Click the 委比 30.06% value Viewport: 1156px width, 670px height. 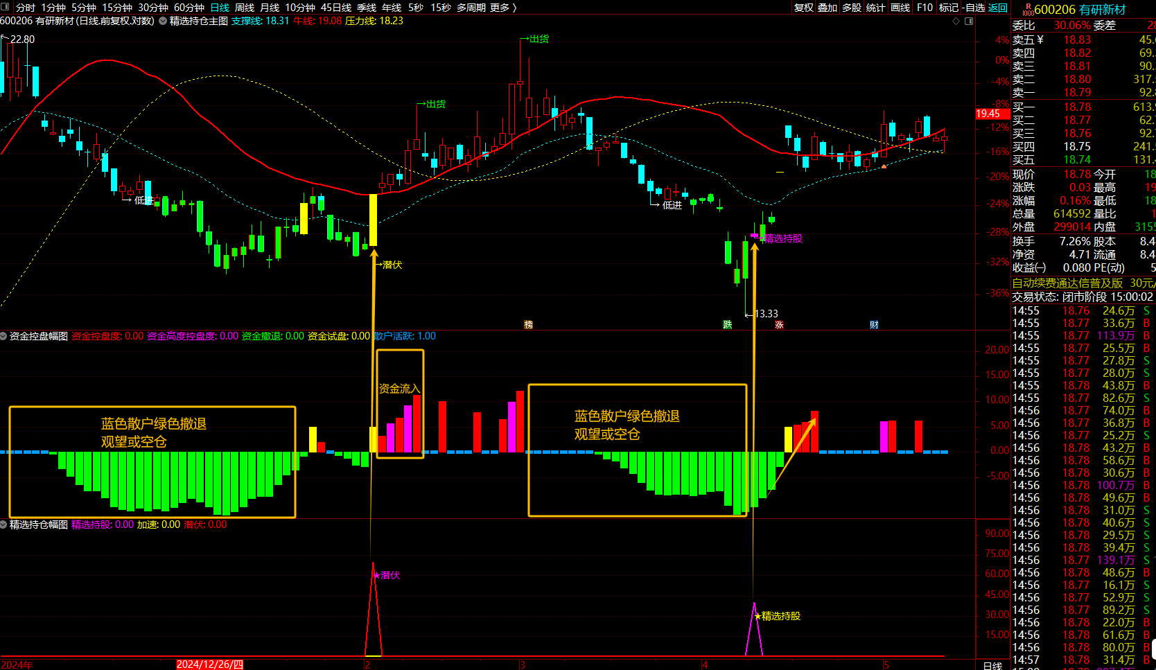[1072, 25]
